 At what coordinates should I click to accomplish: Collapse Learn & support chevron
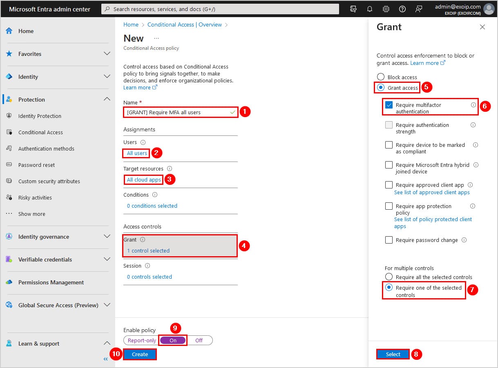pos(107,344)
